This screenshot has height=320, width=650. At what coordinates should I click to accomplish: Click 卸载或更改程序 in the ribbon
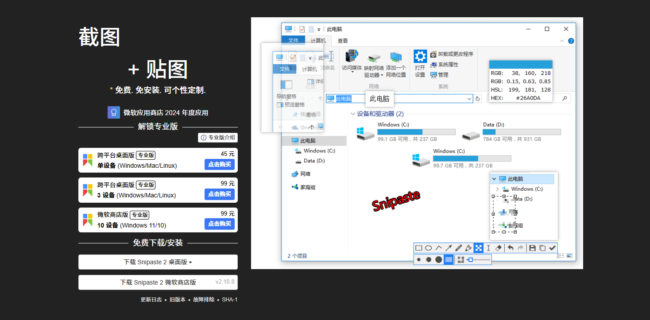tap(452, 54)
